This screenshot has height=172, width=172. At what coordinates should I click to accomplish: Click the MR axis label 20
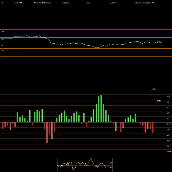point(168,119)
